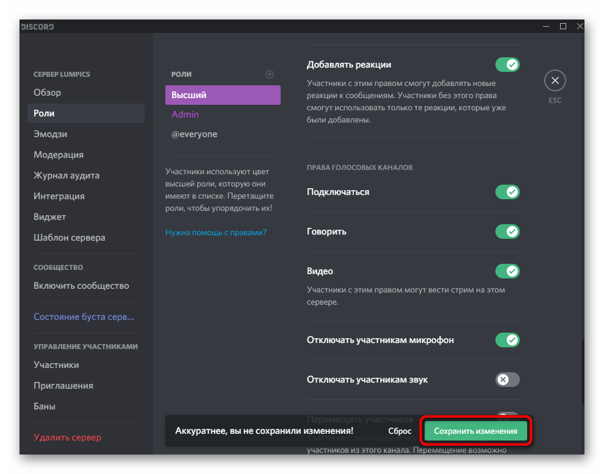Switch to the Модерация section
This screenshot has height=474, width=604.
click(x=58, y=154)
